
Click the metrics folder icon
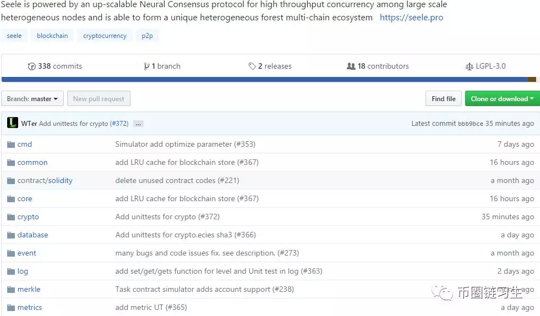point(11,308)
